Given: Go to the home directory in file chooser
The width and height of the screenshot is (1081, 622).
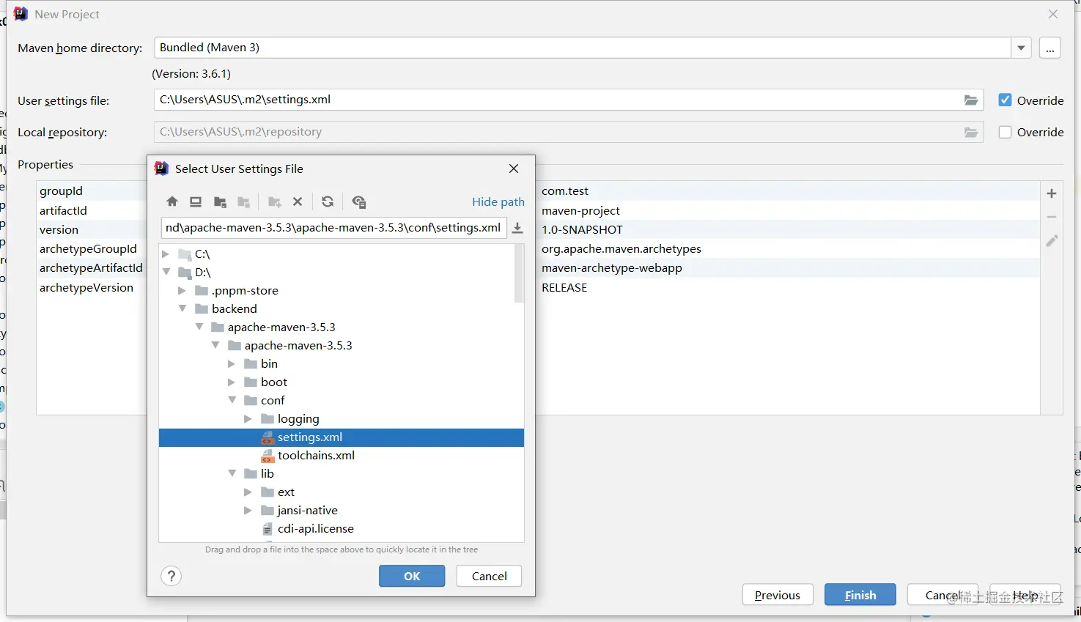Looking at the screenshot, I should click(x=172, y=202).
